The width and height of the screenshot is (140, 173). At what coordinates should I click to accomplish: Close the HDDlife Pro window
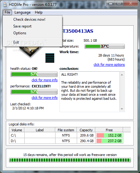130,3
